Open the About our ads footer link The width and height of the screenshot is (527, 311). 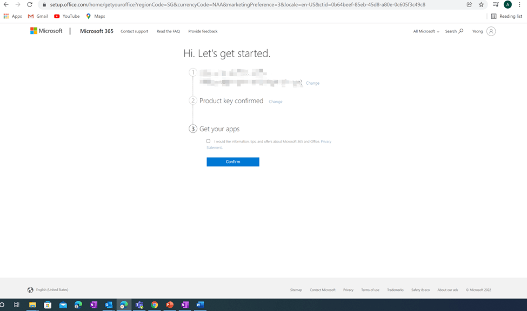448,290
